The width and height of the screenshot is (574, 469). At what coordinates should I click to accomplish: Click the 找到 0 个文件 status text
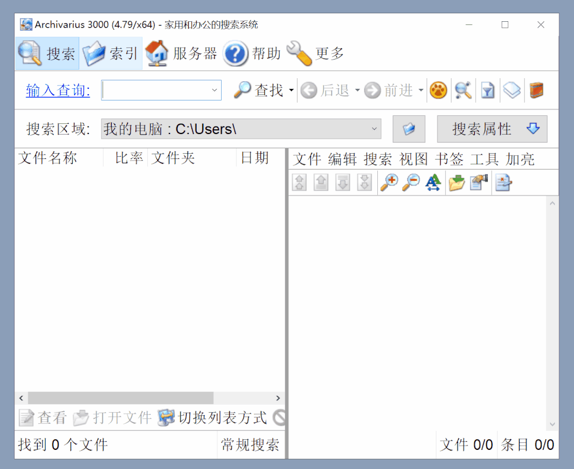(63, 445)
